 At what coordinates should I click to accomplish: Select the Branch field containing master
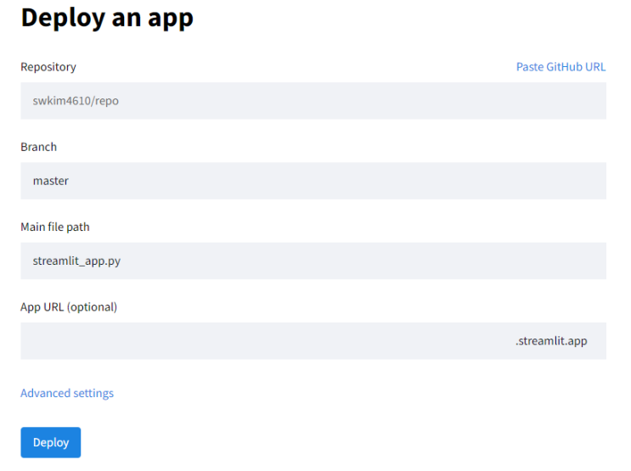[313, 181]
